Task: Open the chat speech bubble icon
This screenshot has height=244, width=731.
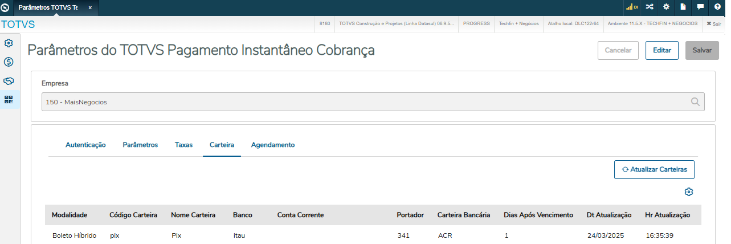Action: 700,7
